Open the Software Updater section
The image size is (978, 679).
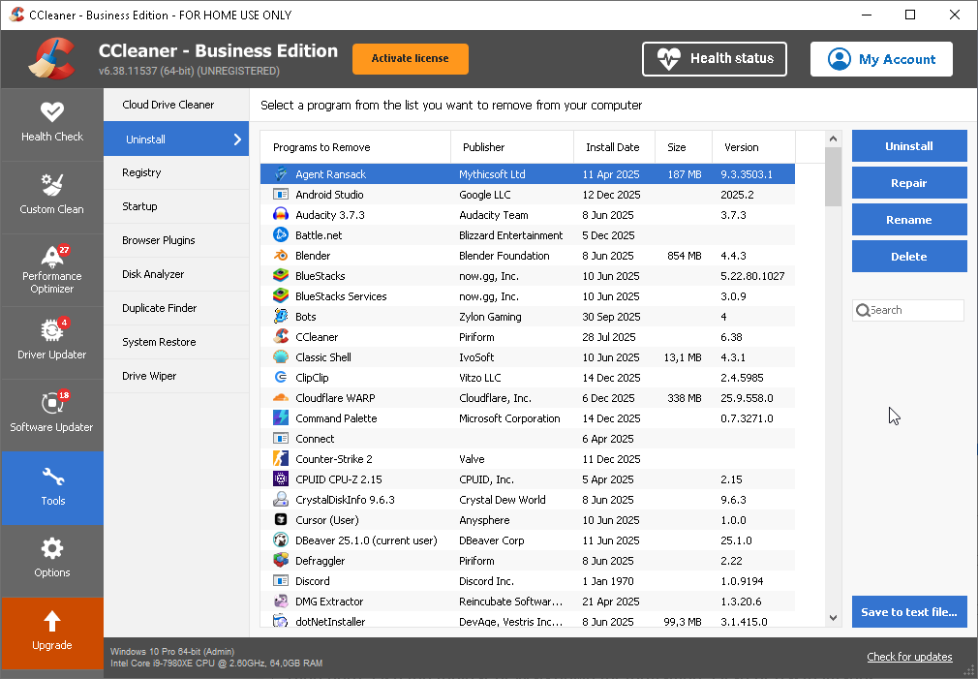(52, 416)
